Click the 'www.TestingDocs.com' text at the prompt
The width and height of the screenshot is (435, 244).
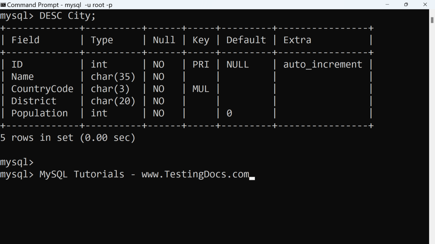coord(195,174)
